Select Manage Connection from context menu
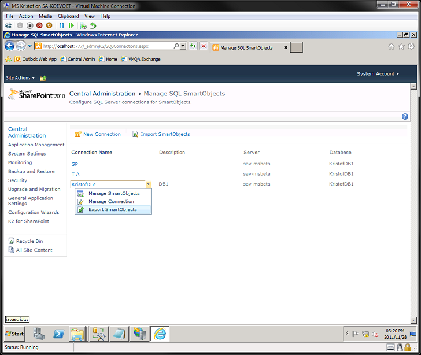 coord(113,201)
